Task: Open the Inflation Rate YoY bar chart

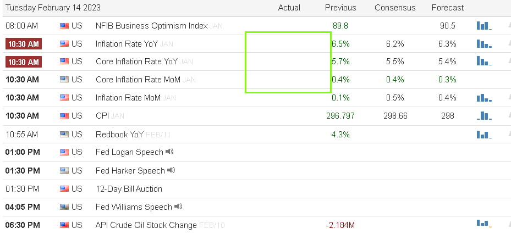Action: (483, 43)
